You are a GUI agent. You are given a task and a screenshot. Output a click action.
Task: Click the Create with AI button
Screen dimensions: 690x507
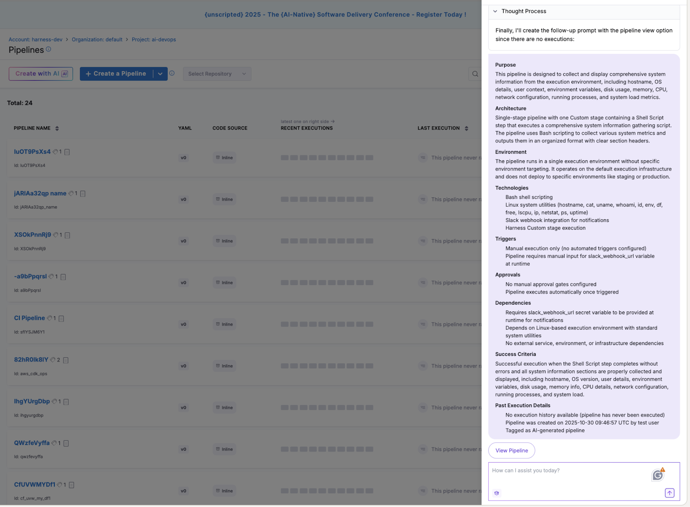coord(41,74)
